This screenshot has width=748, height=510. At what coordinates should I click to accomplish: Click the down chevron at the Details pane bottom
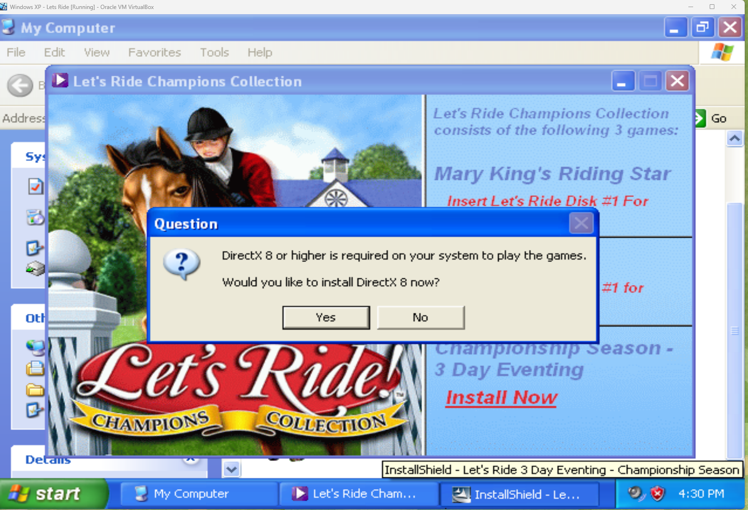click(231, 469)
